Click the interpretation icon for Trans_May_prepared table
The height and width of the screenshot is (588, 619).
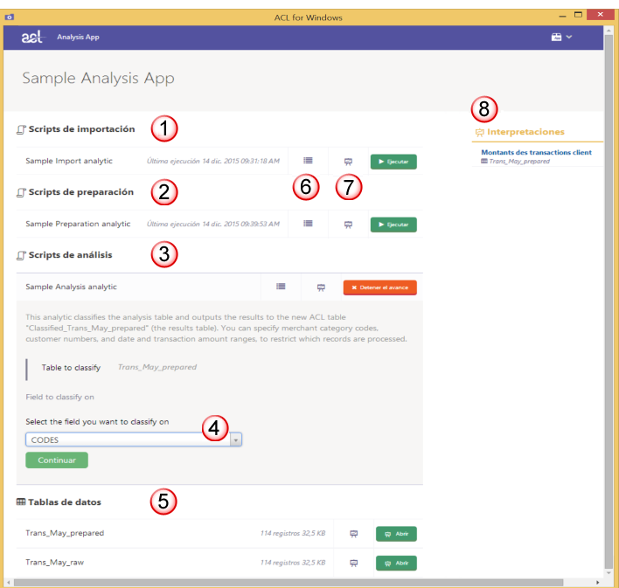tap(354, 534)
